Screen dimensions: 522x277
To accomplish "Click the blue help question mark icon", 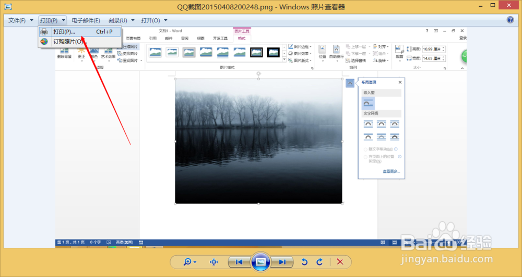I will [510, 20].
